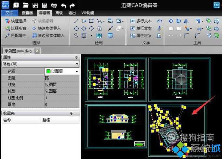
Task: Switch to the 高级 tab
Action: pyautogui.click(x=59, y=13)
